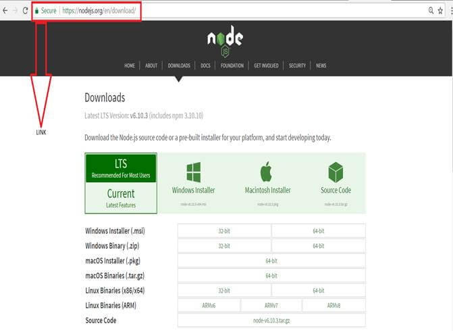The image size is (453, 331).
Task: Open the NEWS menu item
Action: click(321, 66)
